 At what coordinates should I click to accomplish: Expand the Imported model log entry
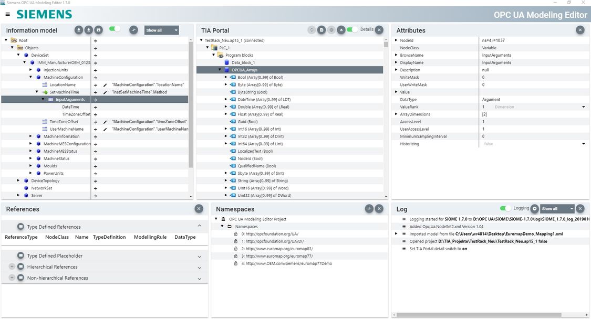coord(396,234)
